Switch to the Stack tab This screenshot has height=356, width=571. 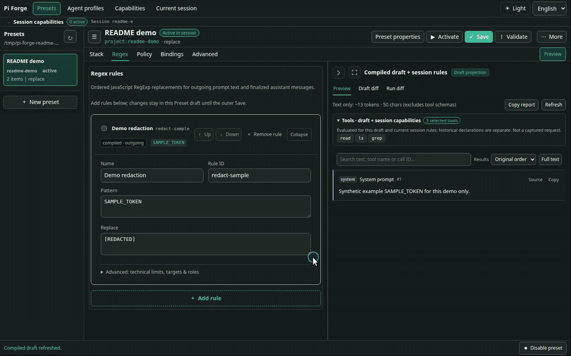(x=96, y=54)
